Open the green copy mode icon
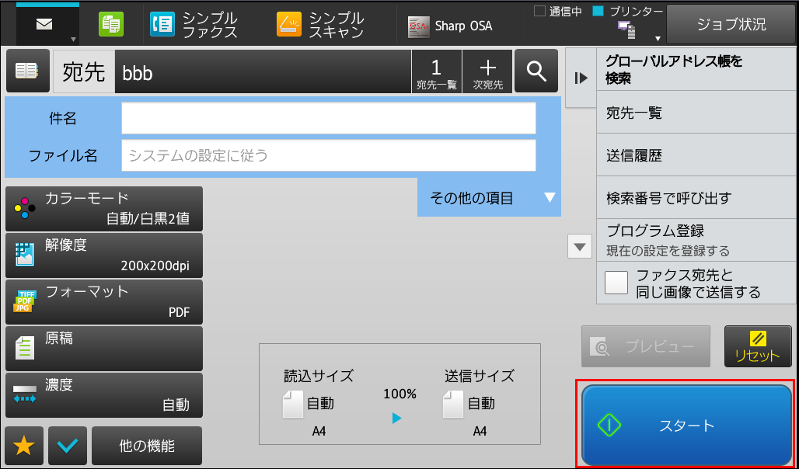Image resolution: width=799 pixels, height=469 pixels. click(110, 24)
